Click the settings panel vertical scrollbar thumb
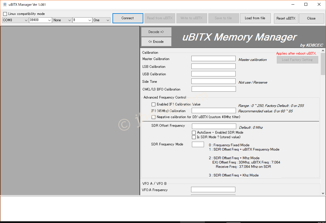This screenshot has width=326, height=223. tap(323, 64)
